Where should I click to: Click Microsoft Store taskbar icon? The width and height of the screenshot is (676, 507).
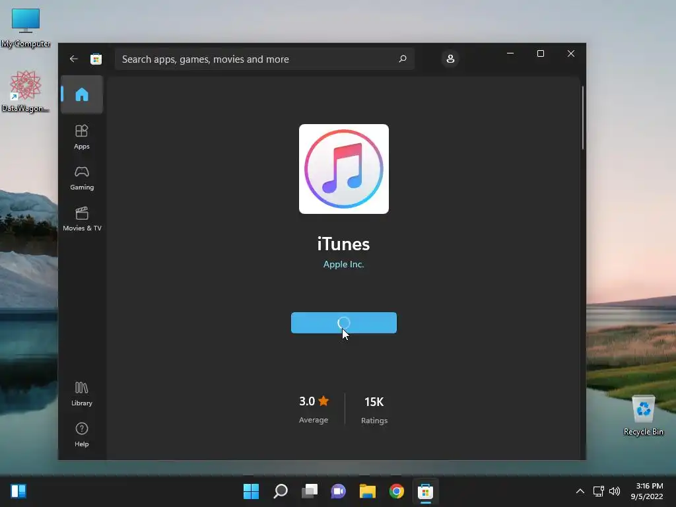pyautogui.click(x=425, y=491)
